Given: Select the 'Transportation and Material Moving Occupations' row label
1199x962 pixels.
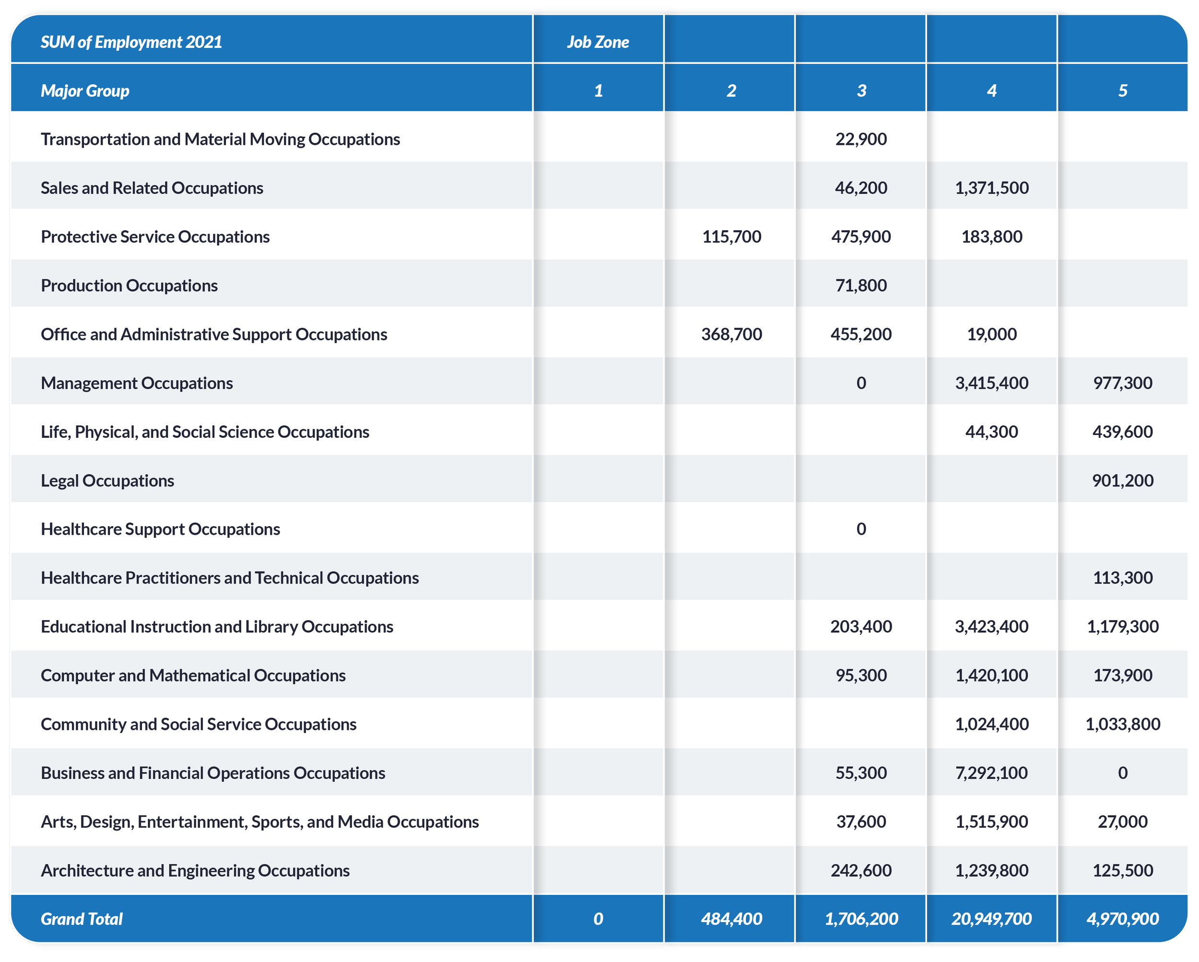Looking at the screenshot, I should click(x=220, y=139).
